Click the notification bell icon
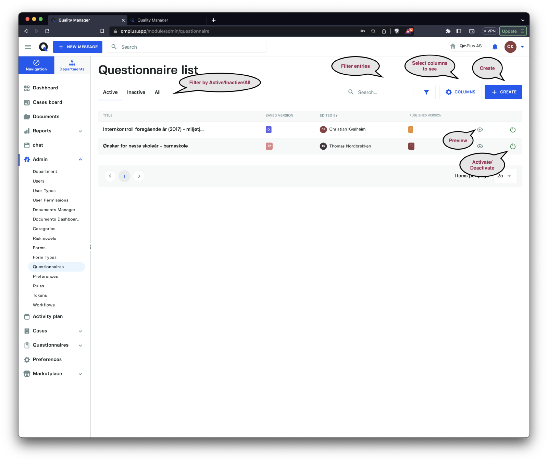Image resolution: width=548 pixels, height=462 pixels. pyautogui.click(x=495, y=47)
